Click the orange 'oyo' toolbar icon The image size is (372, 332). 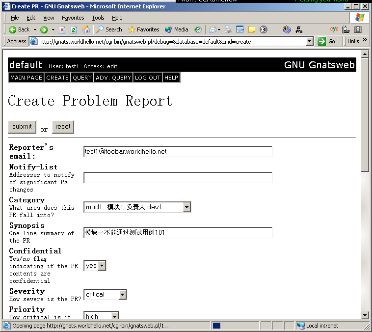[x=334, y=29]
